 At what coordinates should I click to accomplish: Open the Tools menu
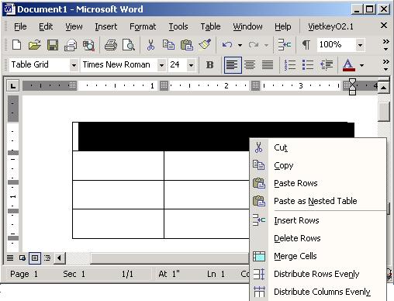(178, 26)
